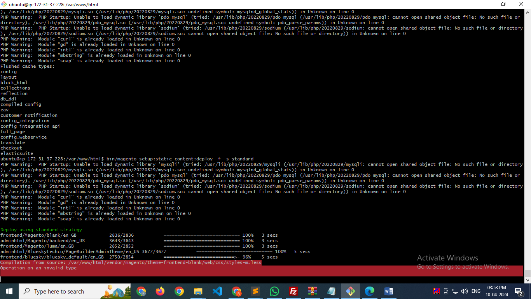Click the terminal scrollbar down arrow
This screenshot has width=531, height=299.
click(x=528, y=280)
